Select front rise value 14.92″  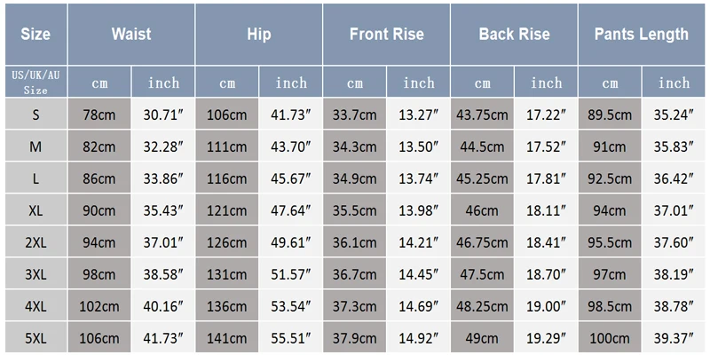[418, 338]
